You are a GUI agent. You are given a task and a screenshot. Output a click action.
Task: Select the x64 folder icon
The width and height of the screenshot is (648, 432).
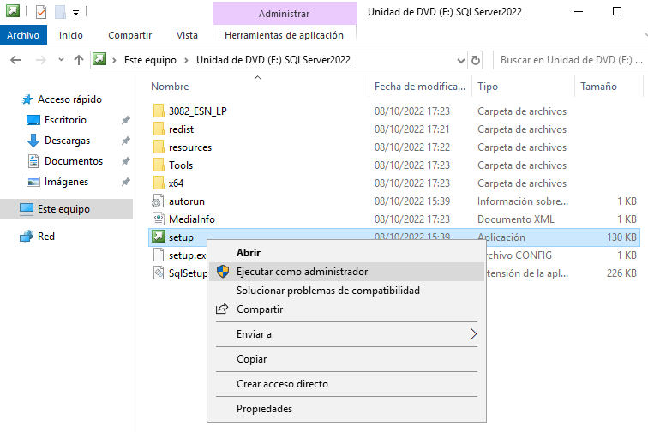pyautogui.click(x=159, y=183)
